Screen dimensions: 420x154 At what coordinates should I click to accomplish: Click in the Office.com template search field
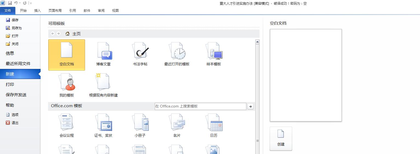[201, 106]
